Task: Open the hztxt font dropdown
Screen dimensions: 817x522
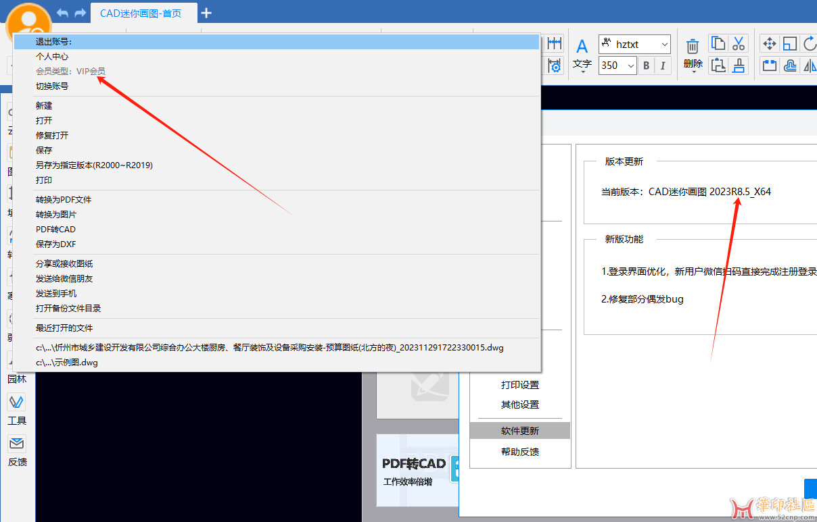Action: tap(634, 45)
